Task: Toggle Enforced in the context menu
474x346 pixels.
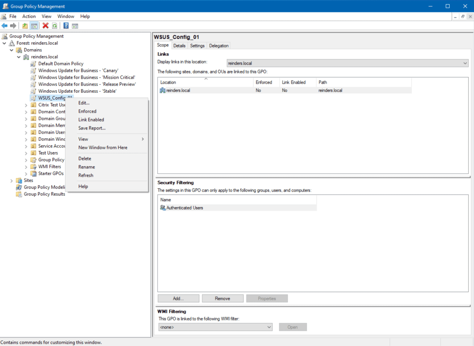Action: point(87,111)
